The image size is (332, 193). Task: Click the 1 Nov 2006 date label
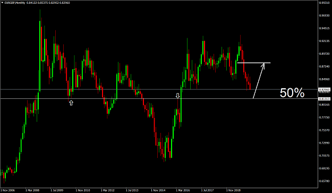click(7, 190)
